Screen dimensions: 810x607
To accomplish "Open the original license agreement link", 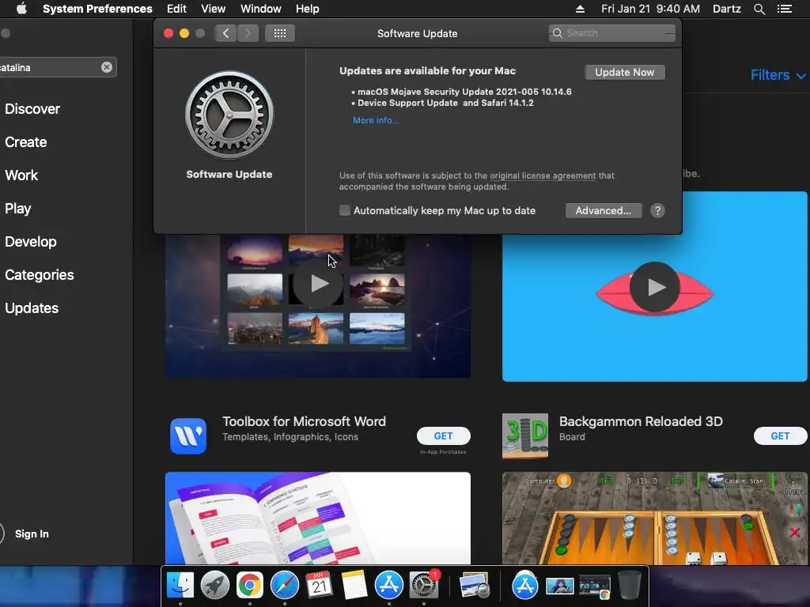I will 543,175.
